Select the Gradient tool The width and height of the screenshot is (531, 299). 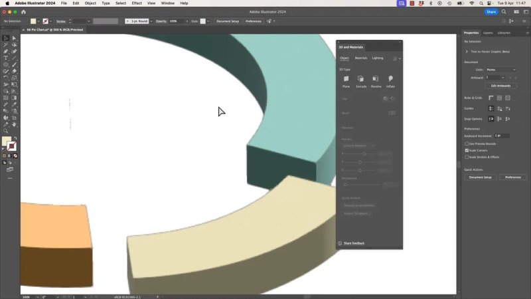(x=14, y=98)
